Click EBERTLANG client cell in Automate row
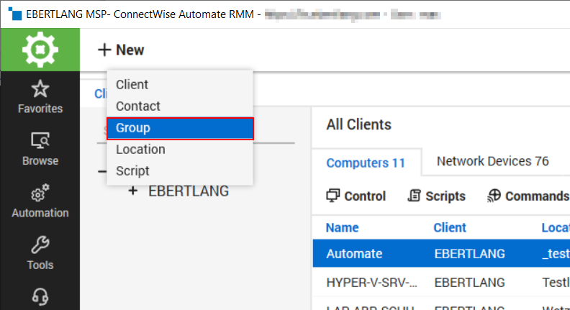 tap(469, 254)
